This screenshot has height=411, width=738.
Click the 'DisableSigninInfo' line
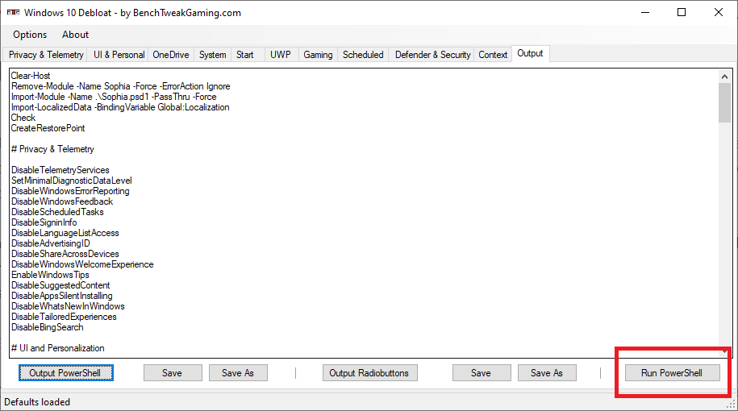(x=44, y=222)
